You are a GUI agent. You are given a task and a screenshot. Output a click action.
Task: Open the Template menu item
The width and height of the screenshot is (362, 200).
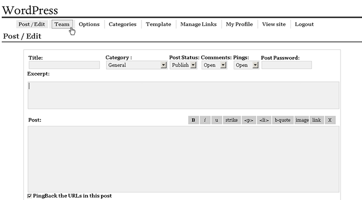158,24
